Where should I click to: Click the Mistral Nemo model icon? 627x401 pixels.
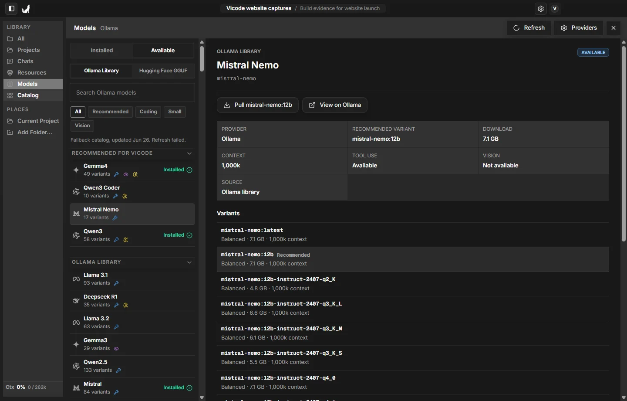pos(76,214)
